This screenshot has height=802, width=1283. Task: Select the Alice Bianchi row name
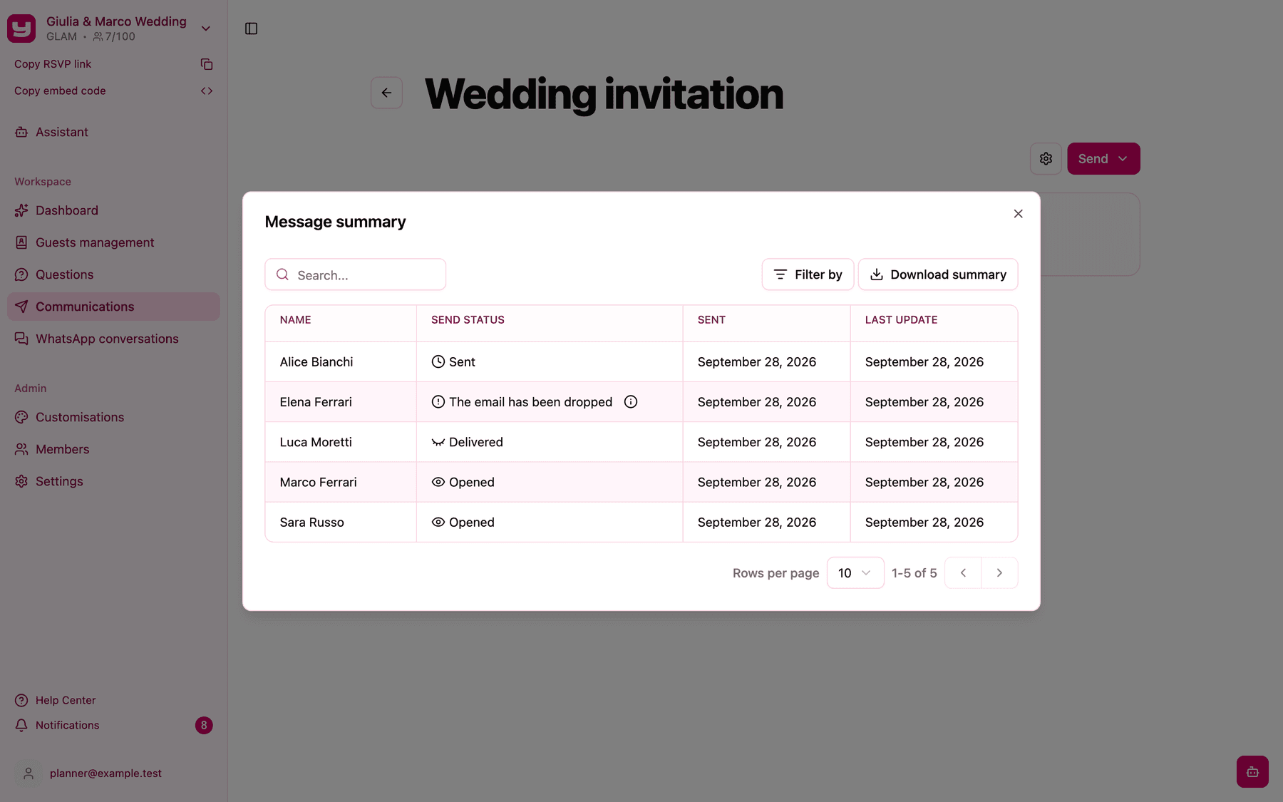tap(316, 362)
